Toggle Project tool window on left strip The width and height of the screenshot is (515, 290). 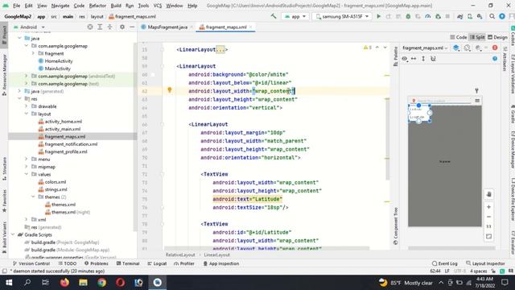click(4, 35)
